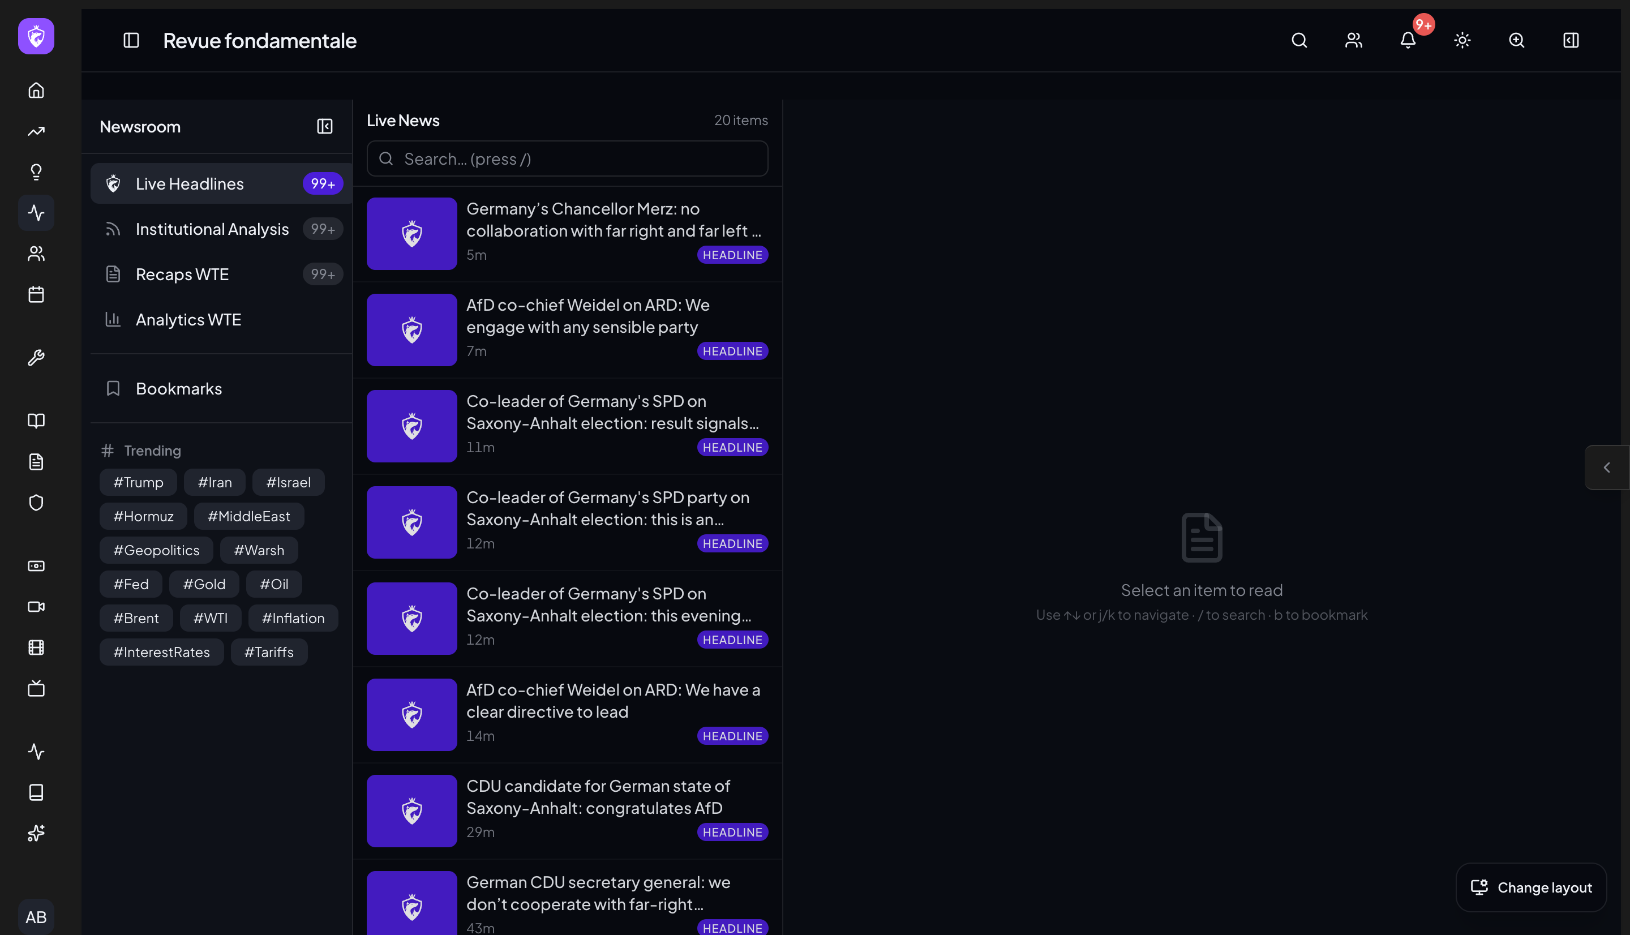Select Live Headlines in Newsroom
The height and width of the screenshot is (935, 1630).
point(221,183)
